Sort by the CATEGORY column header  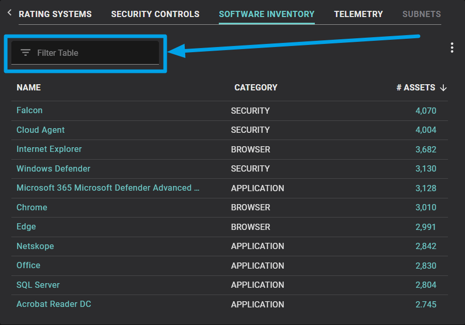click(x=255, y=88)
